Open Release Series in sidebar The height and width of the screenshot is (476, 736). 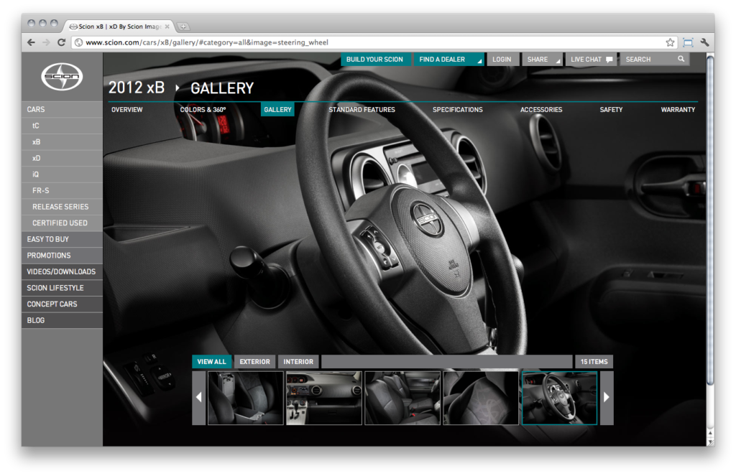62,207
